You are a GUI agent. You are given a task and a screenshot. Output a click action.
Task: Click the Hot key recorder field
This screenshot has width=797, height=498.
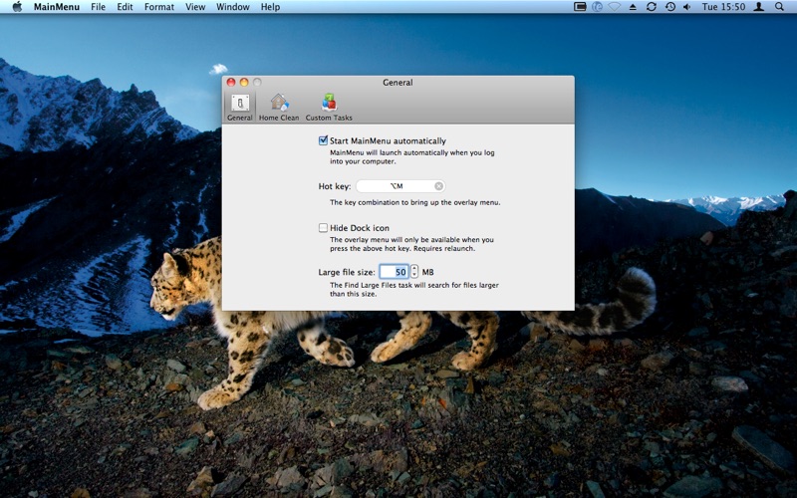click(400, 186)
